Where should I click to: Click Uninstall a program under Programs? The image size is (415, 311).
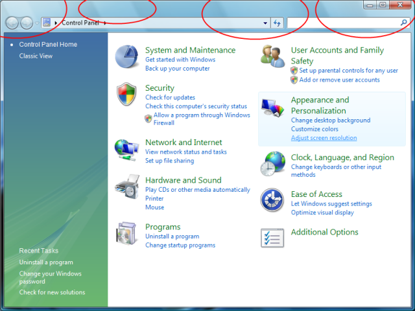pos(172,236)
